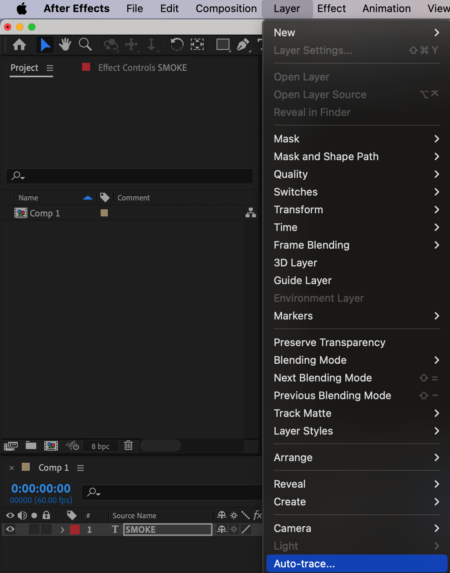Click the project search magnifier icon
This screenshot has height=573, width=450.
pyautogui.click(x=18, y=176)
